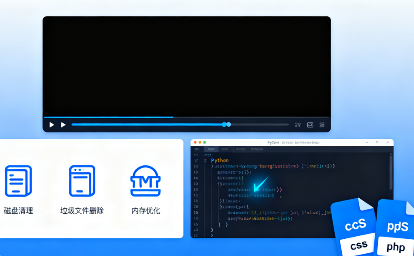
Task: Click the code editor vertical scrollbar
Action: [391, 172]
